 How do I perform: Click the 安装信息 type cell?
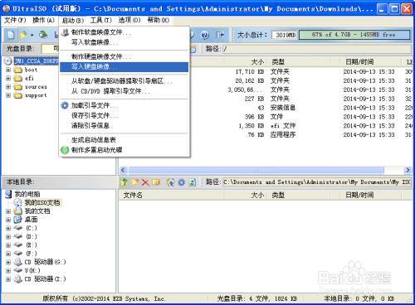(x=283, y=108)
